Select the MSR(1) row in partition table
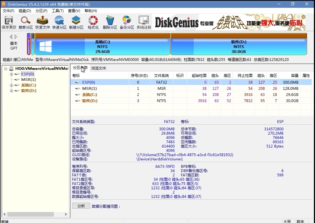 [191, 89]
